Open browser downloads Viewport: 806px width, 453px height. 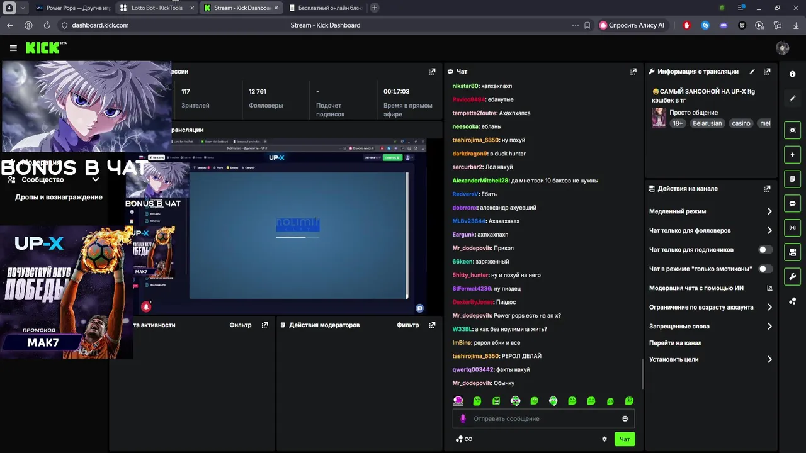coord(796,25)
